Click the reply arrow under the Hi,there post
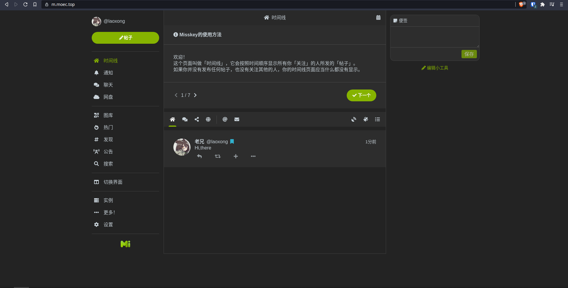This screenshot has width=568, height=288. pos(199,156)
